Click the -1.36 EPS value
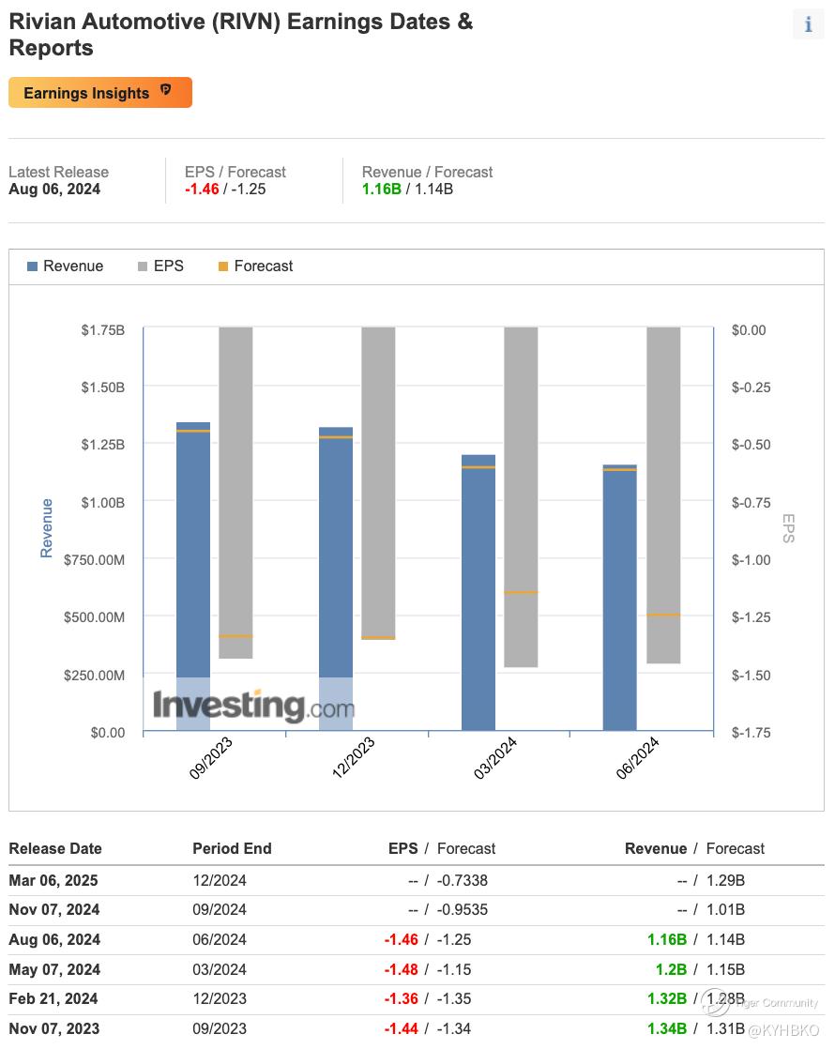This screenshot has height=1049, width=835. [x=402, y=999]
